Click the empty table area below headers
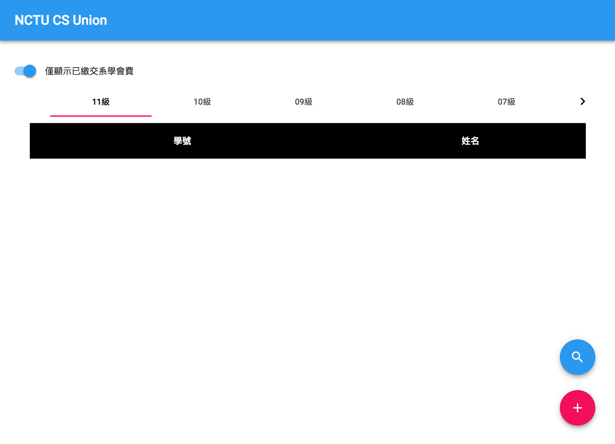Viewport: 615px width, 444px height. coord(307,238)
